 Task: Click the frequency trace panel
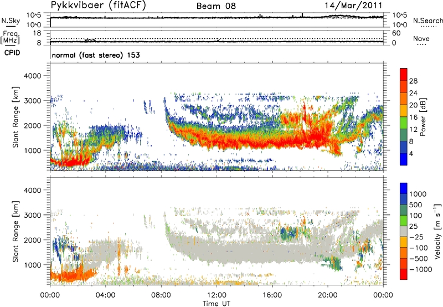[x=217, y=38]
